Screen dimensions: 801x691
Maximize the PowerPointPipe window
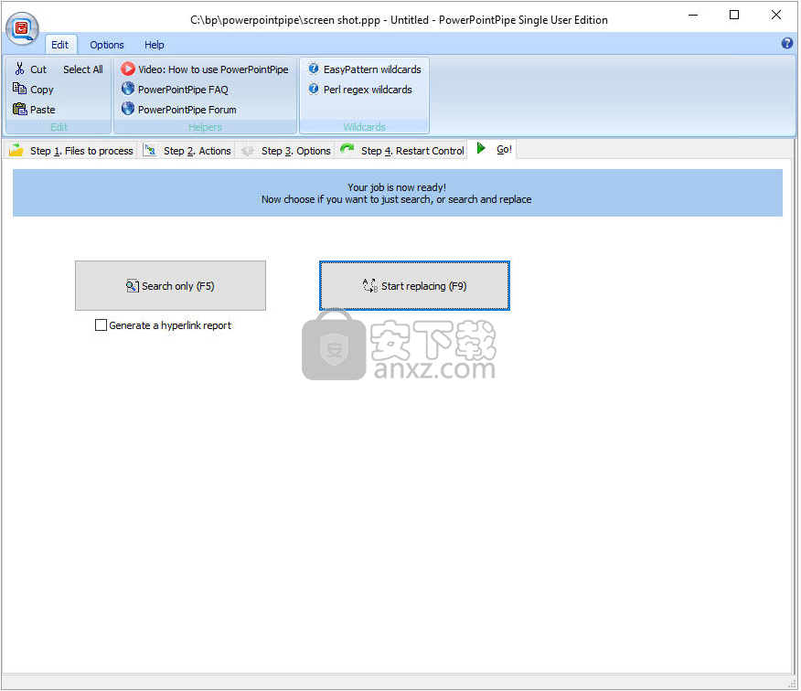(x=734, y=16)
